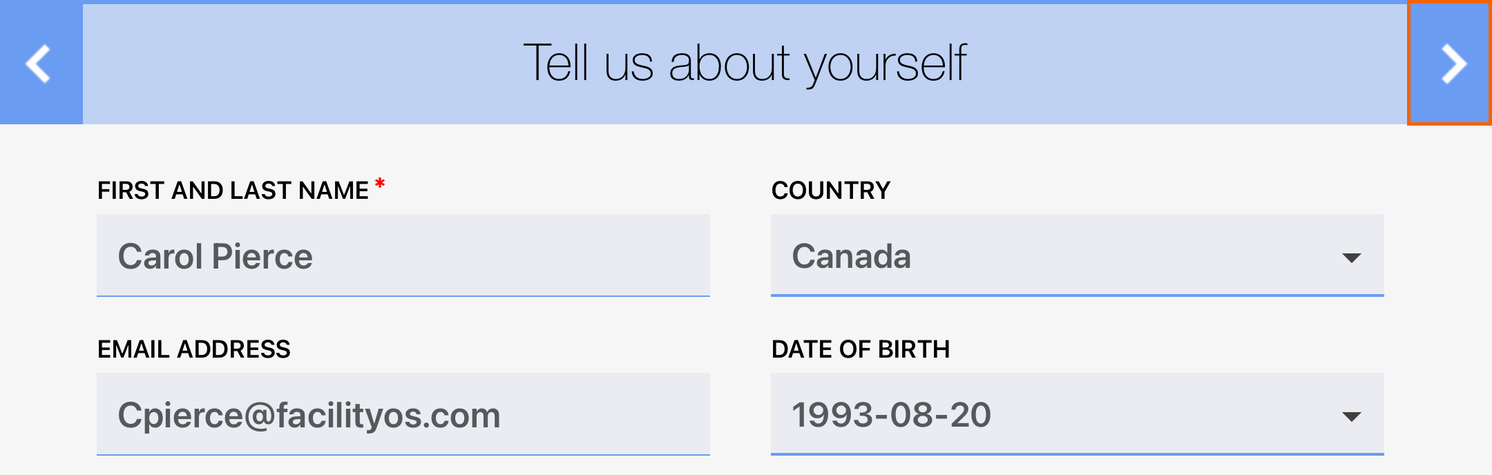The image size is (1492, 475).
Task: Open the Date of Birth dropdown arrow
Action: [x=1351, y=416]
